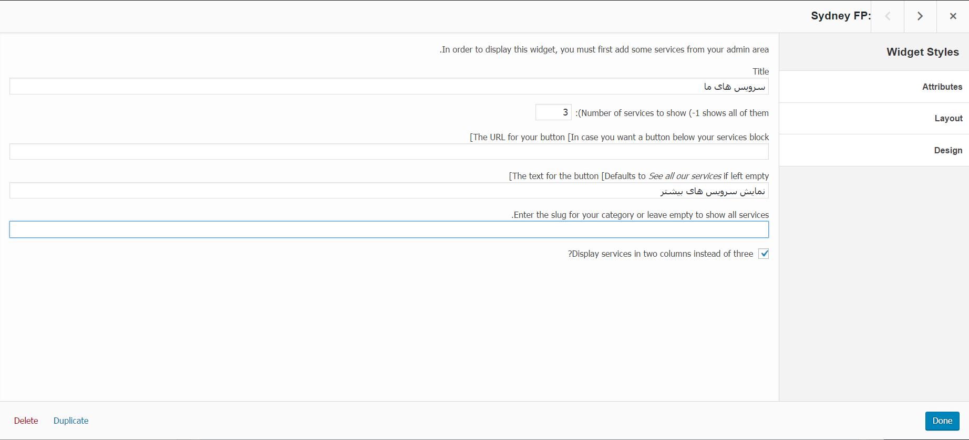969x440 pixels.
Task: Focus the number of services input box
Action: [x=553, y=112]
